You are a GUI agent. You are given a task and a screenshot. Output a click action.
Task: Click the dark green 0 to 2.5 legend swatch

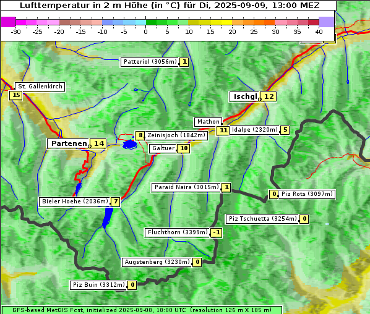click(x=151, y=22)
